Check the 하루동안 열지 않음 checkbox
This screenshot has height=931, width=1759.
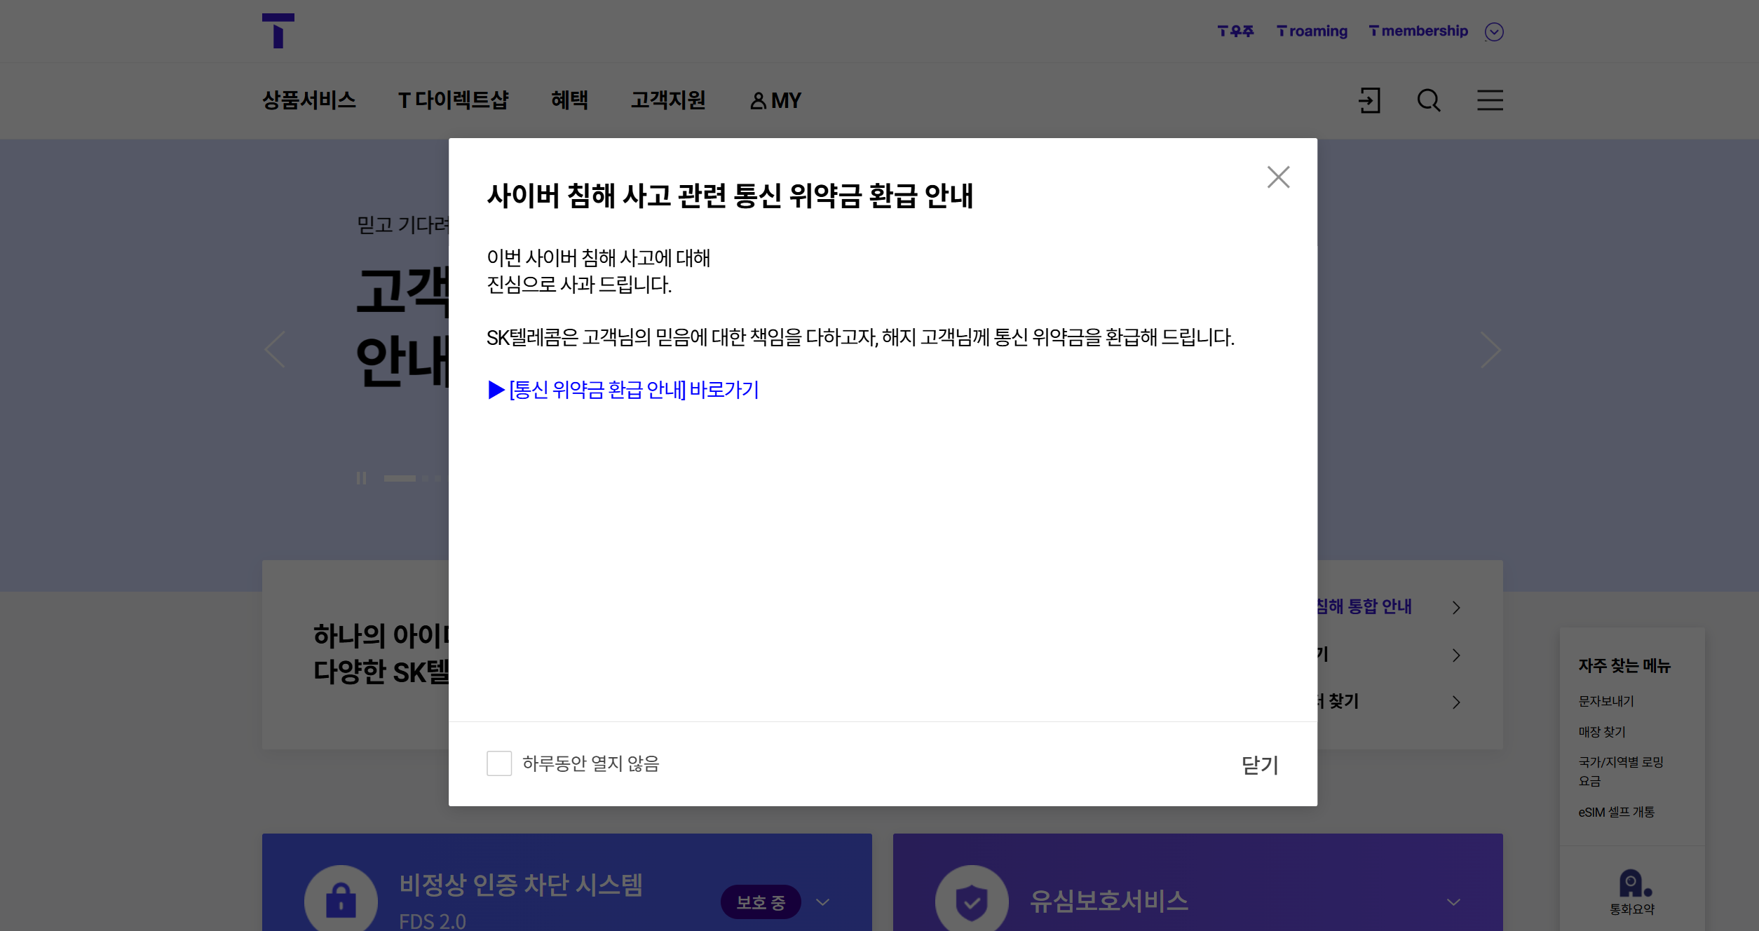click(x=499, y=764)
